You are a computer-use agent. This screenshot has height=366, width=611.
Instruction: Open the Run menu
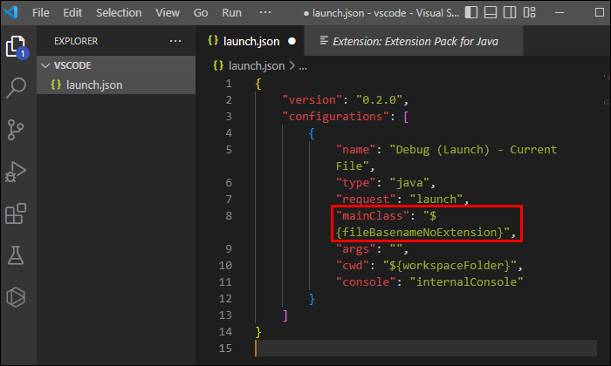[231, 13]
